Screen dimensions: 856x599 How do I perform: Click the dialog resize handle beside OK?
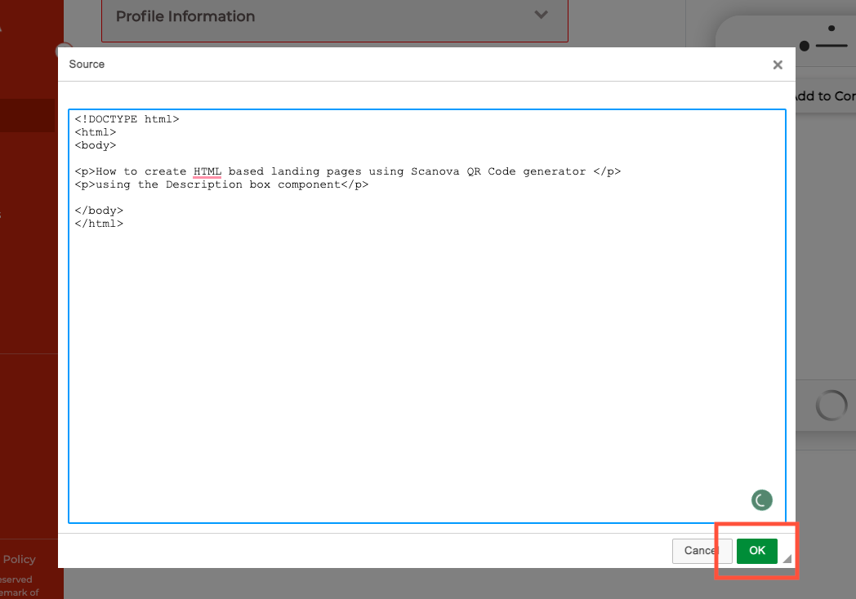coord(787,559)
